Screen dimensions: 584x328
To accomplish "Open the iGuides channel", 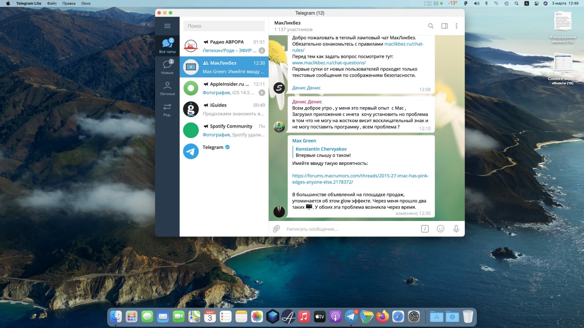I will point(224,109).
